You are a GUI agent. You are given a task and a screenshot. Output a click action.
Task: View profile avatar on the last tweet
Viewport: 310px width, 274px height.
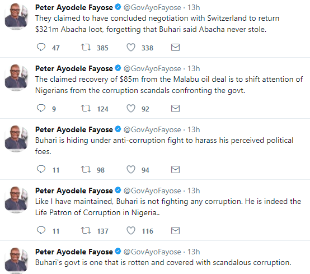(x=16, y=260)
